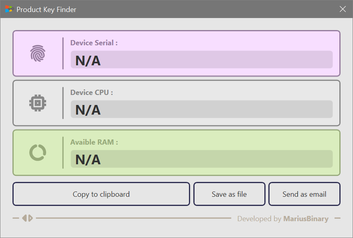Image resolution: width=353 pixels, height=238 pixels.
Task: Click the right arrow icon in footer
Action: pos(30,218)
